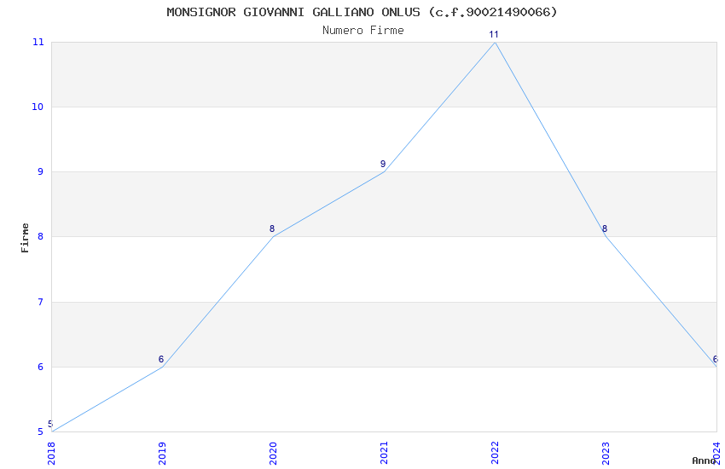Click the y-axis tick label 10

pos(38,107)
